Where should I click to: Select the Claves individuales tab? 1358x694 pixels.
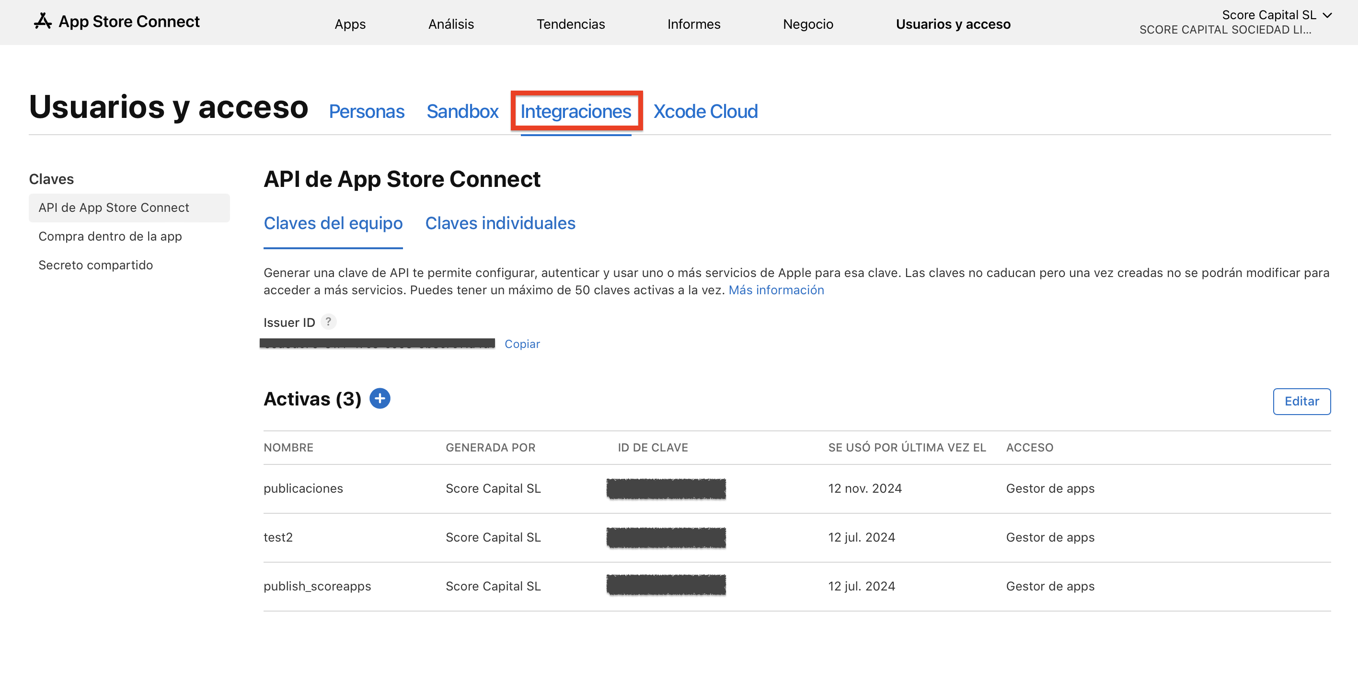coord(500,224)
